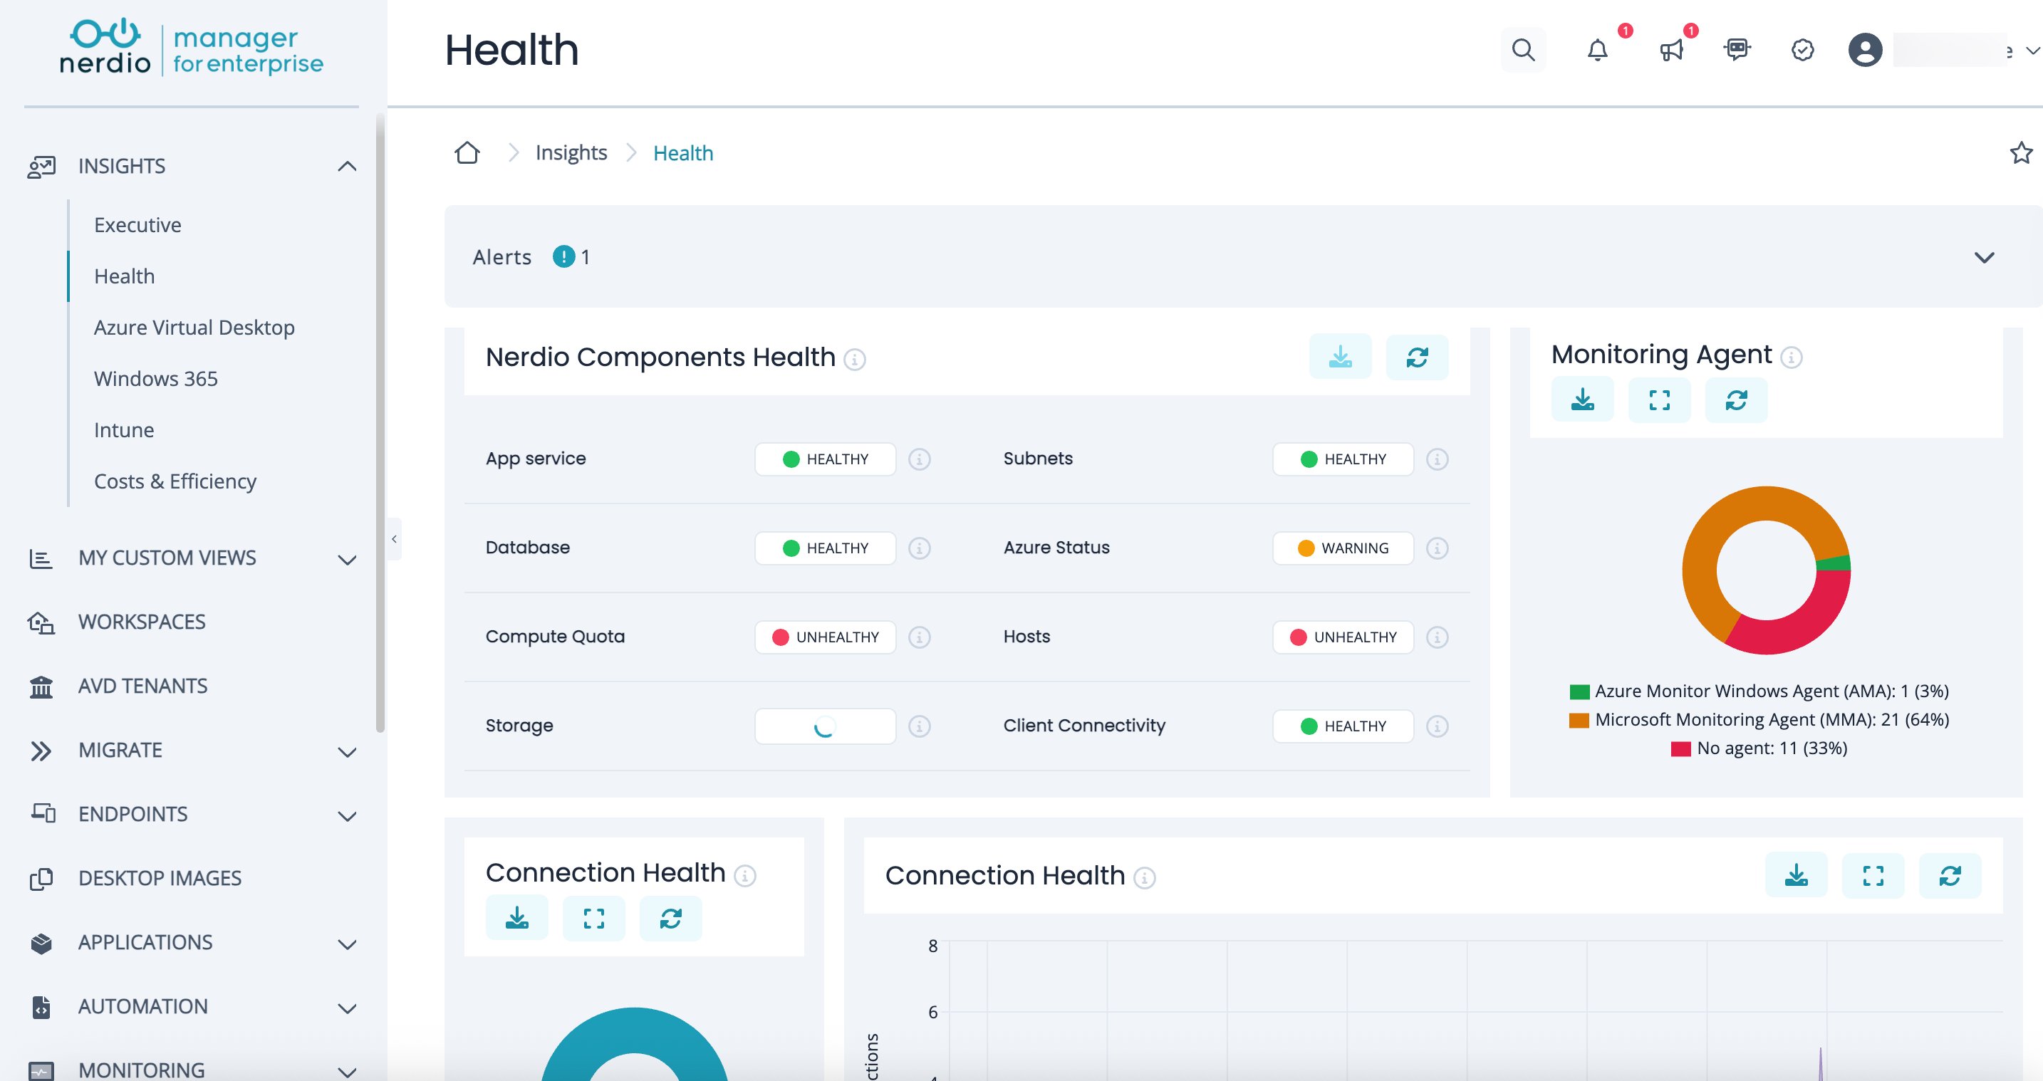Screen dimensions: 2043x1081
Task: Open the user account dropdown arrow
Action: (2032, 50)
